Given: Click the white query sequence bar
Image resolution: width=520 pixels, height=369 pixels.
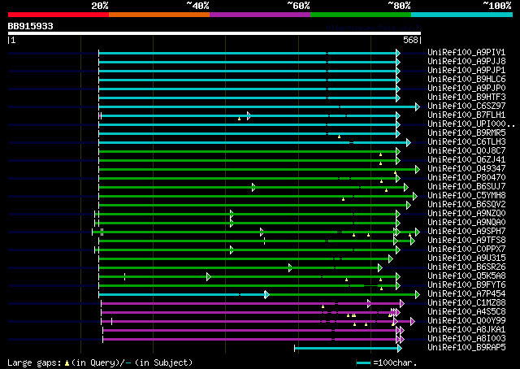Looking at the screenshot, I should point(214,33).
